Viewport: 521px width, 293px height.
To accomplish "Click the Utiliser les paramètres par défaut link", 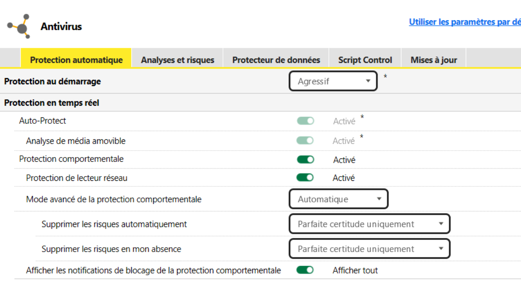I will 464,22.
